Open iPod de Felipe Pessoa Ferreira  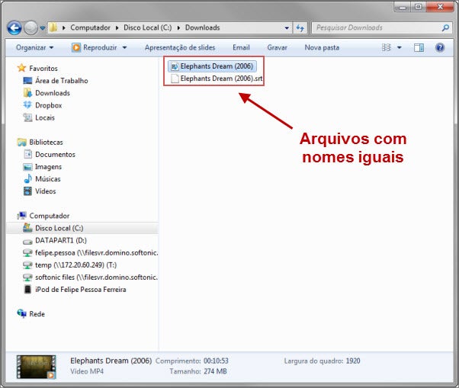point(80,290)
